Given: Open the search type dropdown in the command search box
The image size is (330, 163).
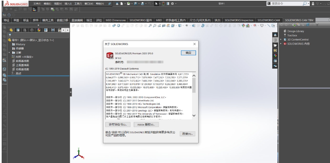Looking at the screenshot, I should click(x=309, y=4).
